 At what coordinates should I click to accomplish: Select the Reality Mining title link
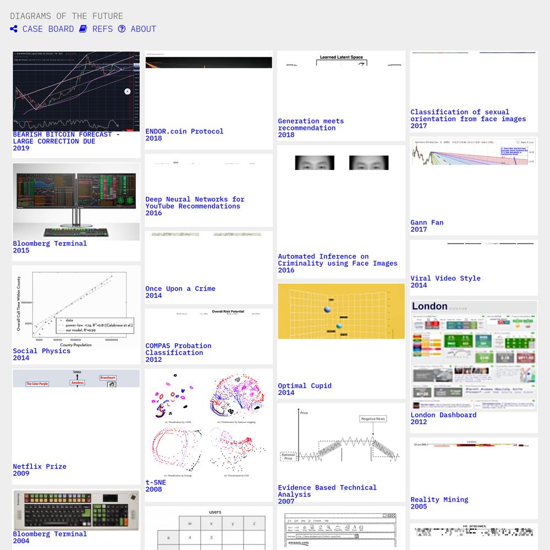439,499
